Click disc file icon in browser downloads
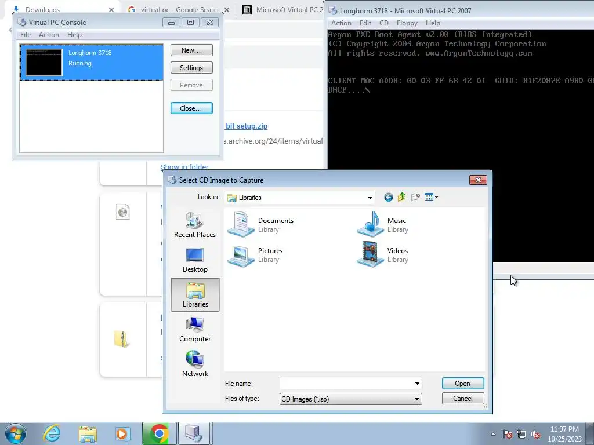This screenshot has height=445, width=594. [x=123, y=212]
